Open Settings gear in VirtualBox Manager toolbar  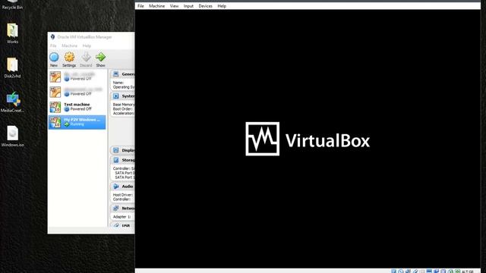pyautogui.click(x=69, y=58)
